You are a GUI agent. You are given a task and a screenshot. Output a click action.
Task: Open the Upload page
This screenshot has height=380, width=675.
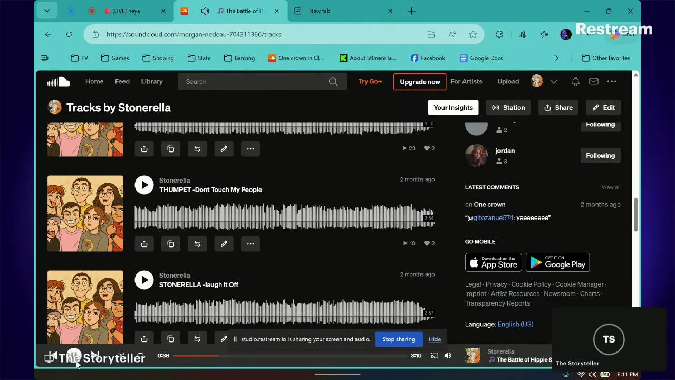508,81
